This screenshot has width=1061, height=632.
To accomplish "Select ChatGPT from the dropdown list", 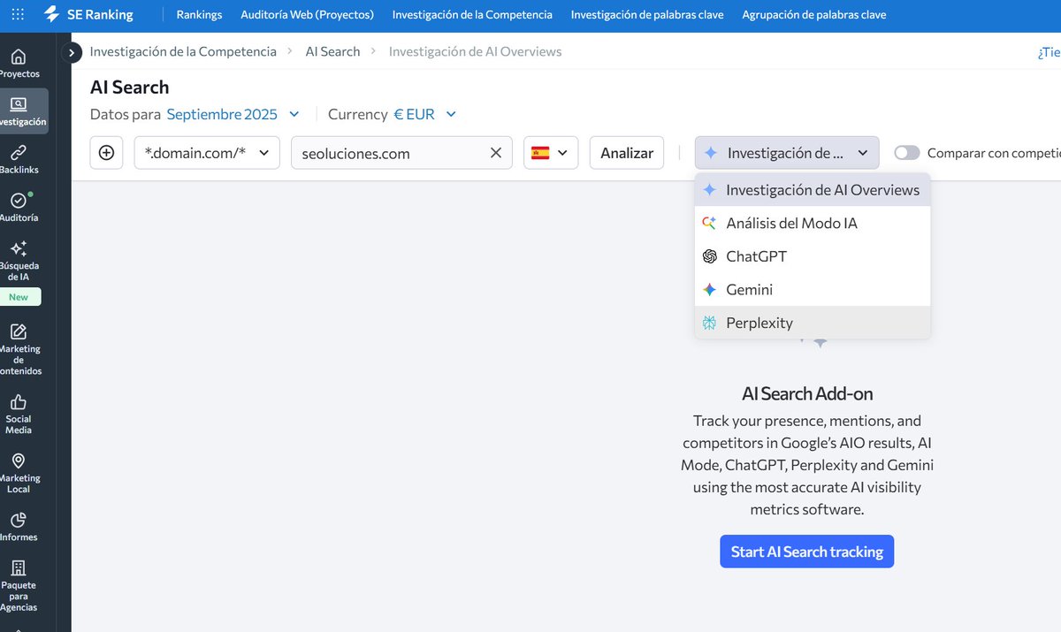I will (x=813, y=256).
